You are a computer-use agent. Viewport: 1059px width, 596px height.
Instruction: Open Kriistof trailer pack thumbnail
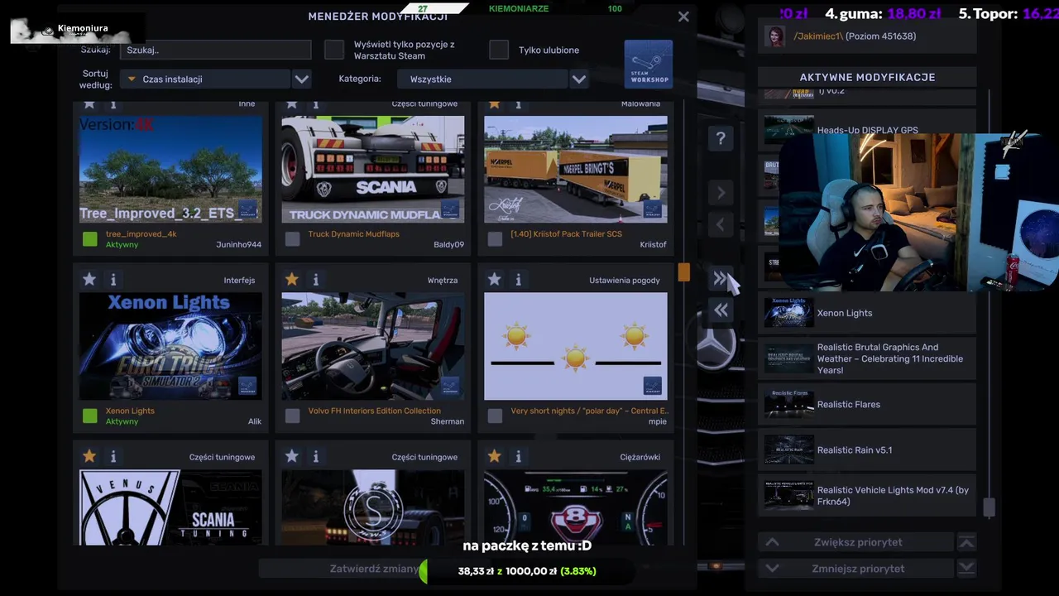[576, 170]
